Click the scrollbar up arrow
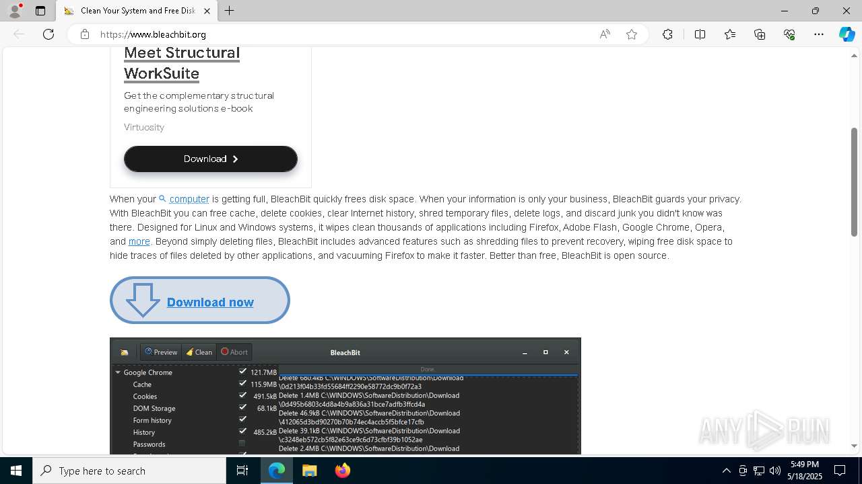The width and height of the screenshot is (862, 484). click(854, 56)
